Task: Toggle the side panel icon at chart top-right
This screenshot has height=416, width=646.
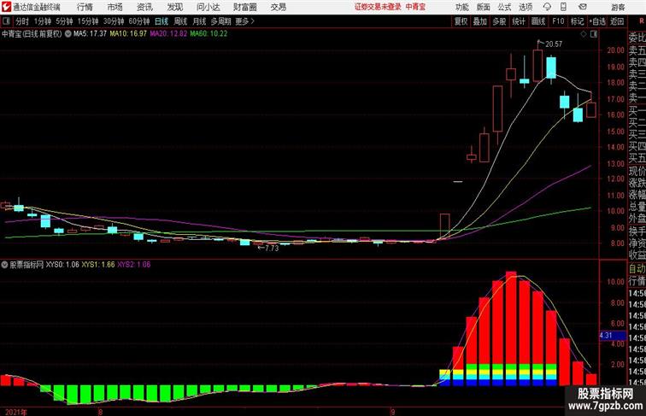Action: pyautogui.click(x=594, y=34)
